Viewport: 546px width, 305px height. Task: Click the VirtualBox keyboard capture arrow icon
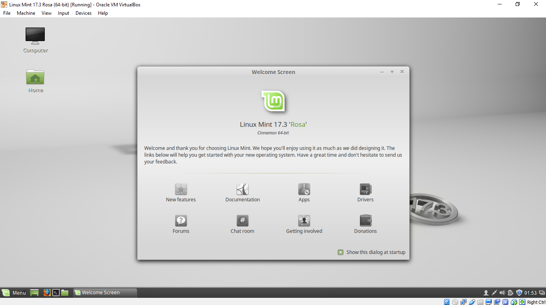tap(522, 302)
